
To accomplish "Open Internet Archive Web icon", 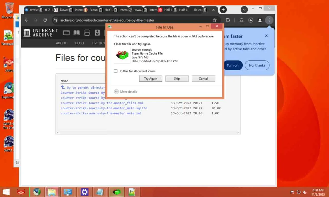I will 66,33.
